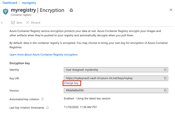Click the print icon beside Encryption title
The height and width of the screenshot is (114, 175).
tap(71, 11)
